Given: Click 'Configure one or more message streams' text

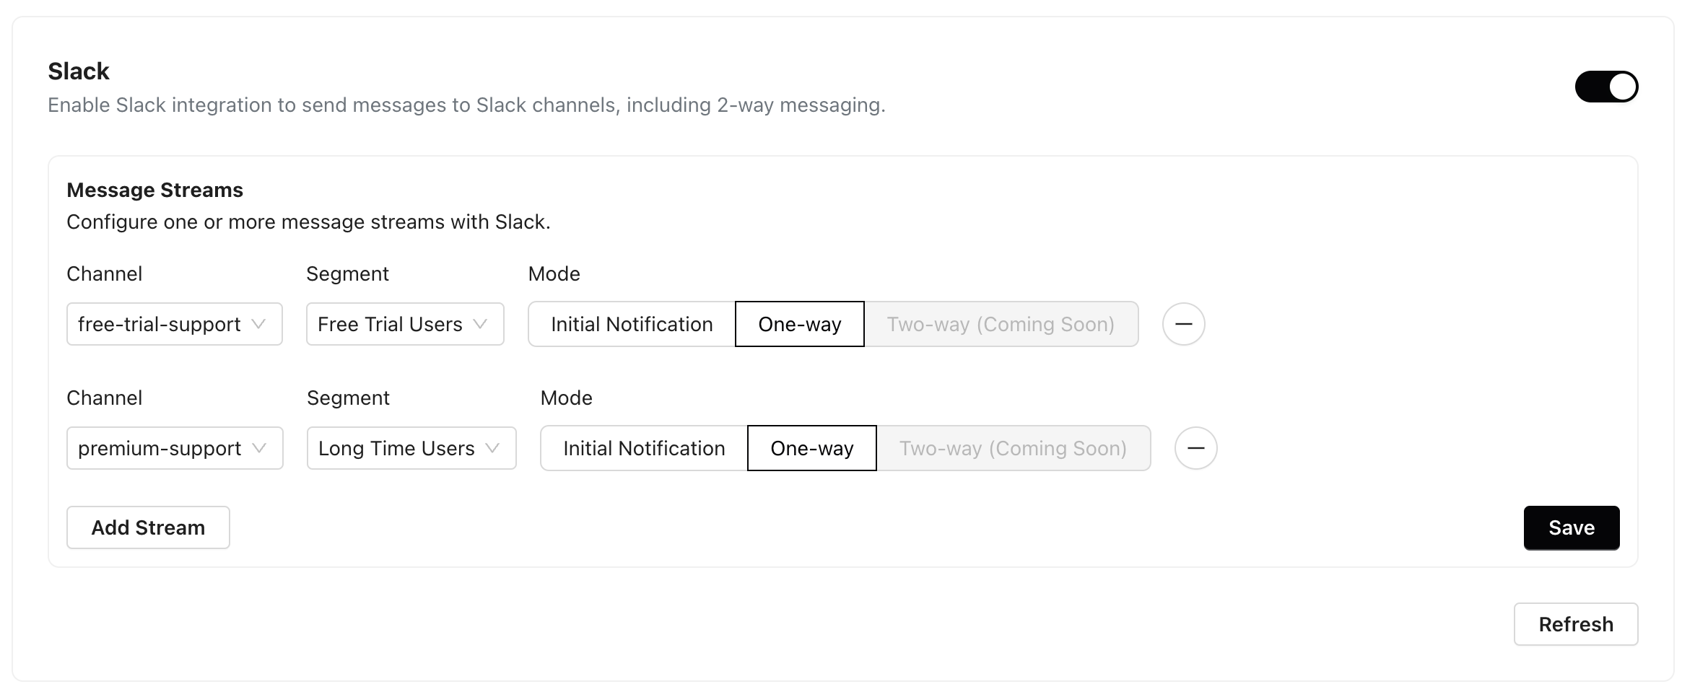Looking at the screenshot, I should pyautogui.click(x=308, y=222).
